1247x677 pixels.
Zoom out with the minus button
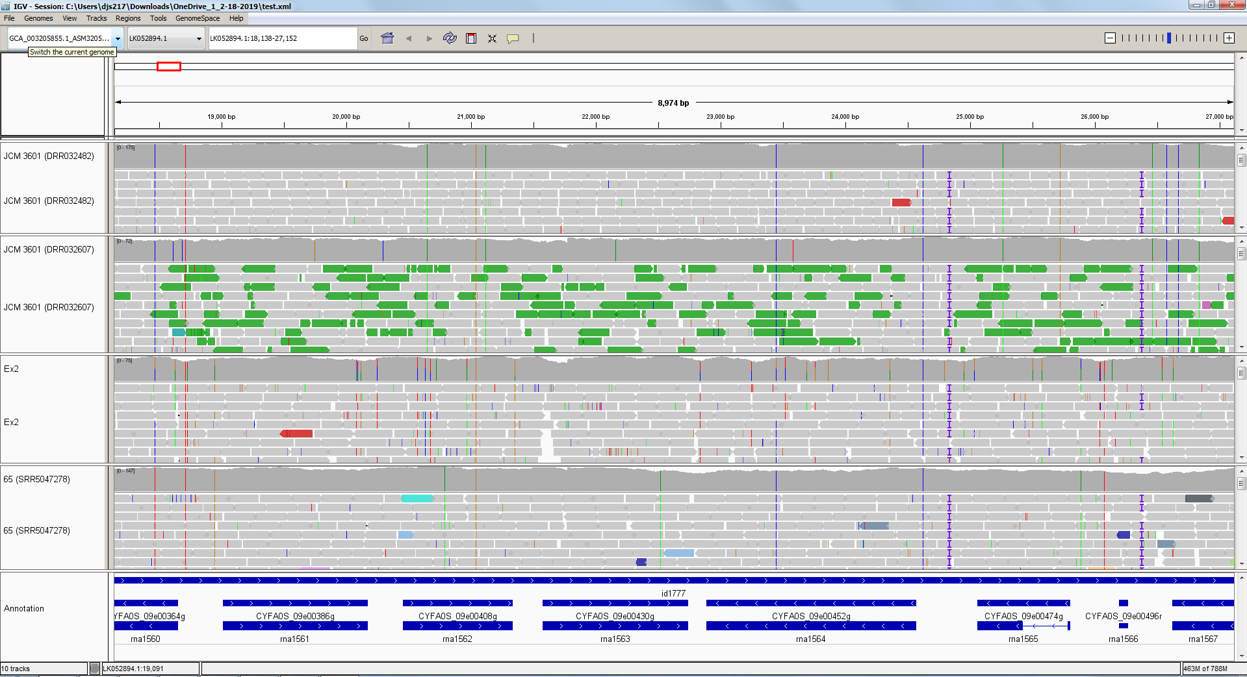(x=1110, y=38)
